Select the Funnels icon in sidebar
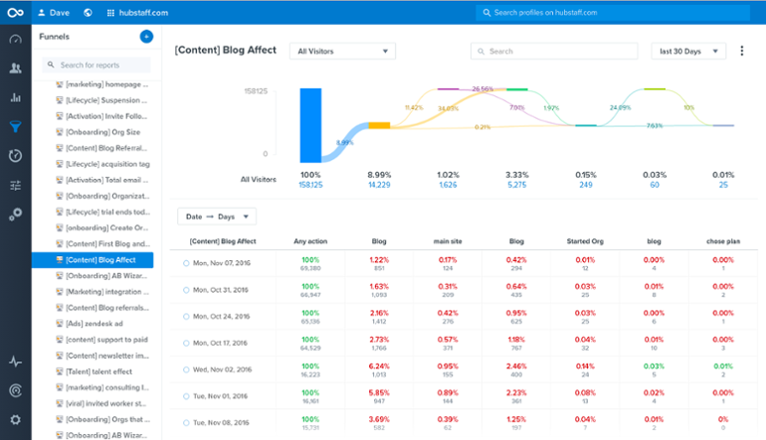This screenshot has height=440, width=766. (16, 127)
